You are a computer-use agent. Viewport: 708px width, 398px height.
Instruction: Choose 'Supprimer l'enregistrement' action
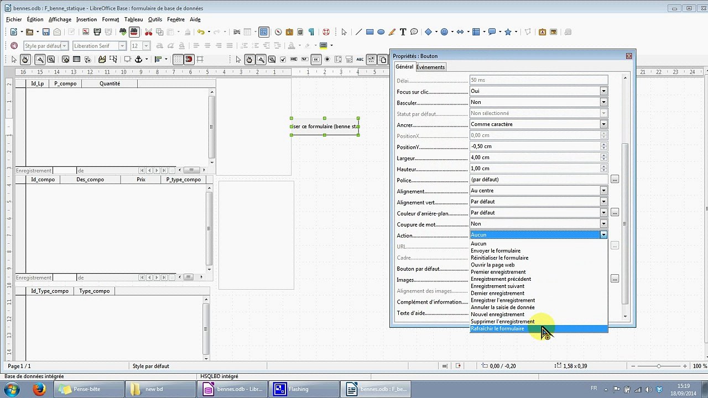pyautogui.click(x=539, y=322)
